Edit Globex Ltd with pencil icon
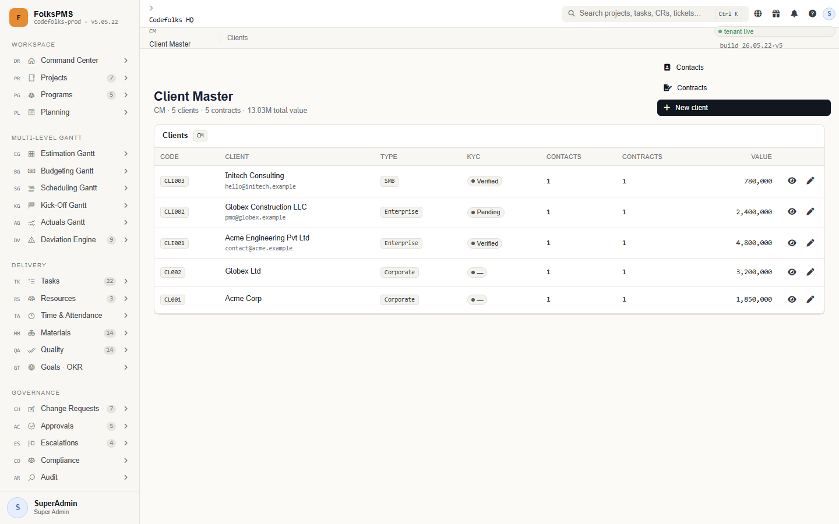This screenshot has height=524, width=839. point(810,272)
